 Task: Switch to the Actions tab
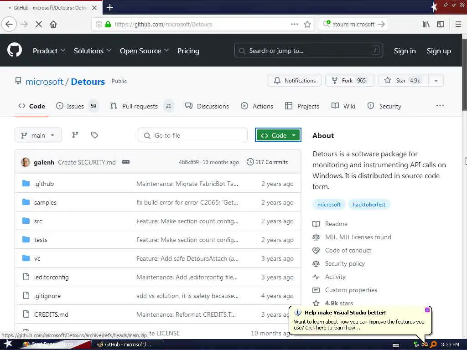tap(257, 106)
